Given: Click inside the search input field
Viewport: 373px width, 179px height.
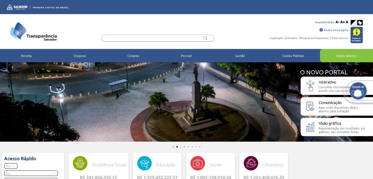Looking at the screenshot, I should click(152, 38).
